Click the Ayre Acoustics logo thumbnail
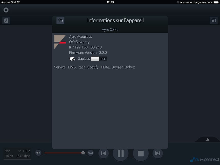Viewport: 220px width, 165px height. pyautogui.click(x=60, y=42)
